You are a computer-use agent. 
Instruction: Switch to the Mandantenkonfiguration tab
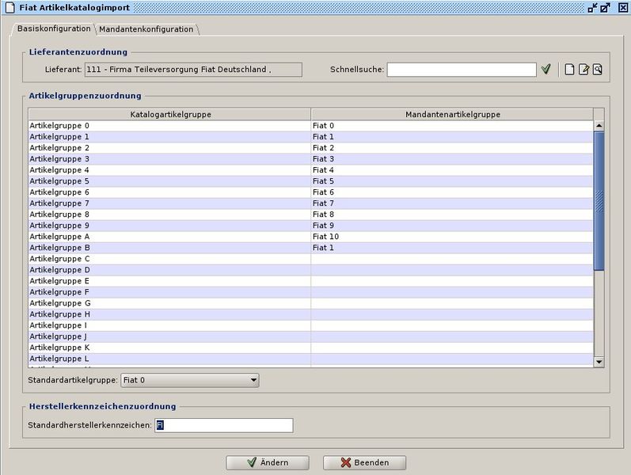point(146,29)
